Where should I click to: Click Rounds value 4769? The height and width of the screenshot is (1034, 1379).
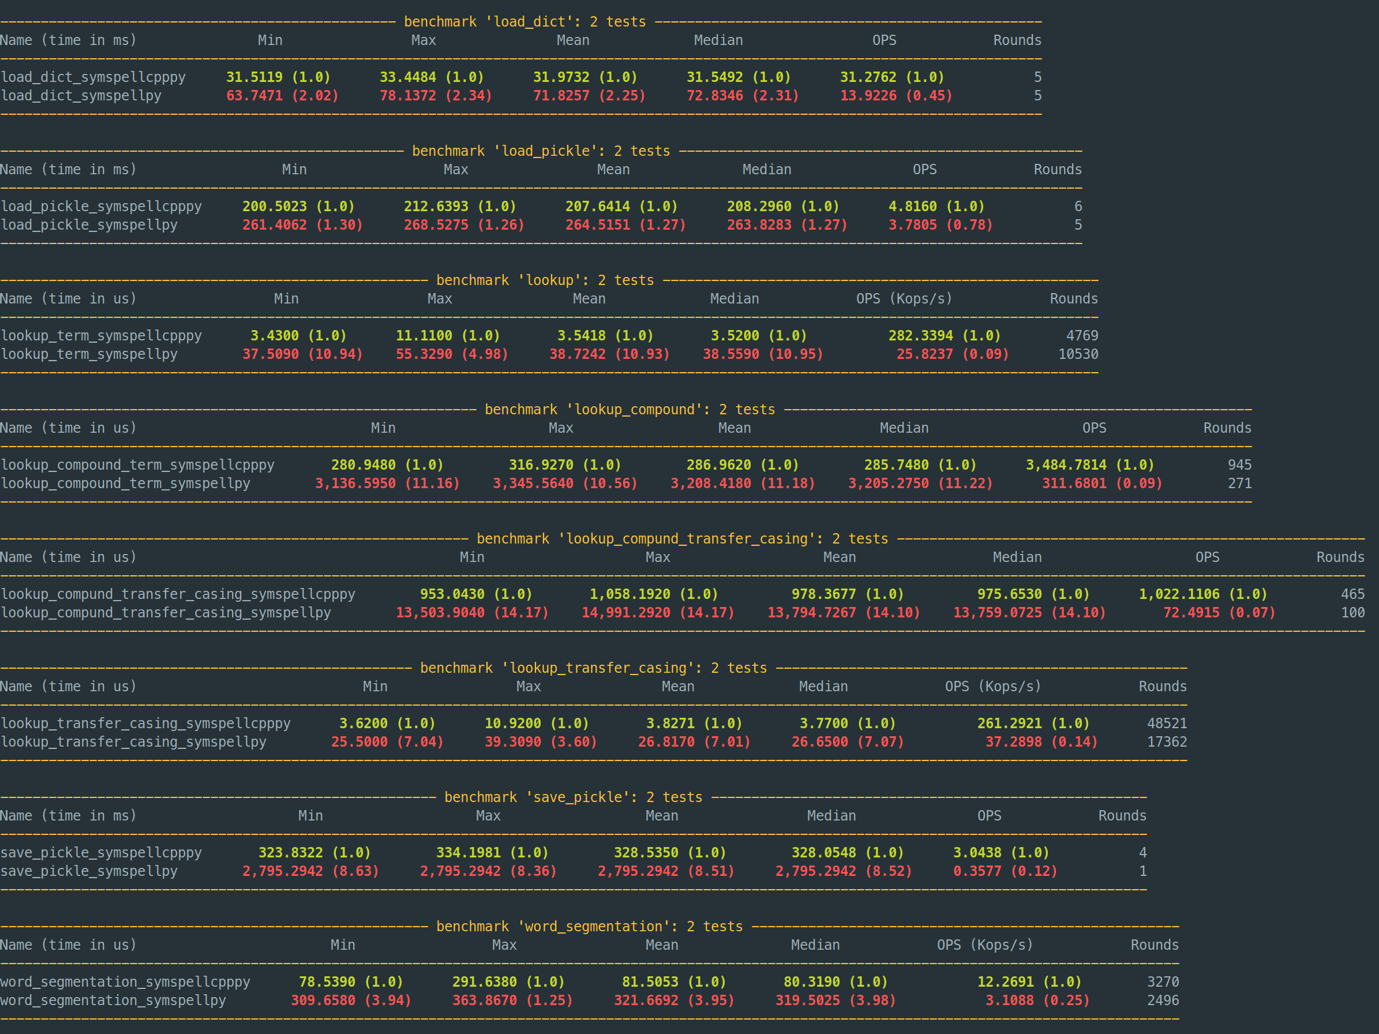tap(1082, 336)
